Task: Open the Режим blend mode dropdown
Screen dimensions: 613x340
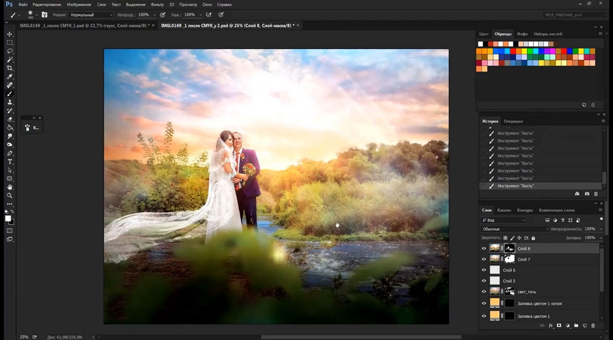Action: pyautogui.click(x=91, y=15)
